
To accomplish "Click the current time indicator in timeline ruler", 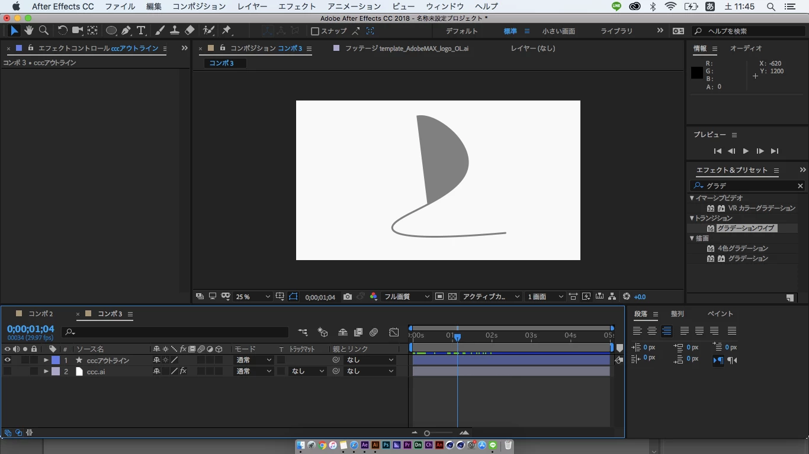I will click(457, 336).
